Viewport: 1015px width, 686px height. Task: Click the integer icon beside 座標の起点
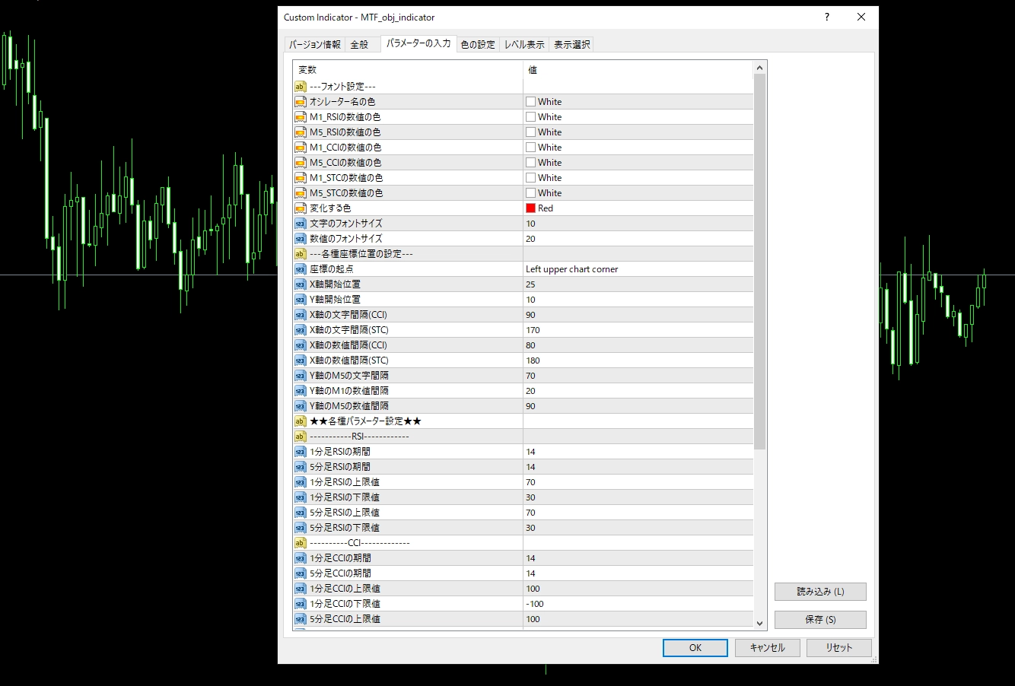coord(301,269)
